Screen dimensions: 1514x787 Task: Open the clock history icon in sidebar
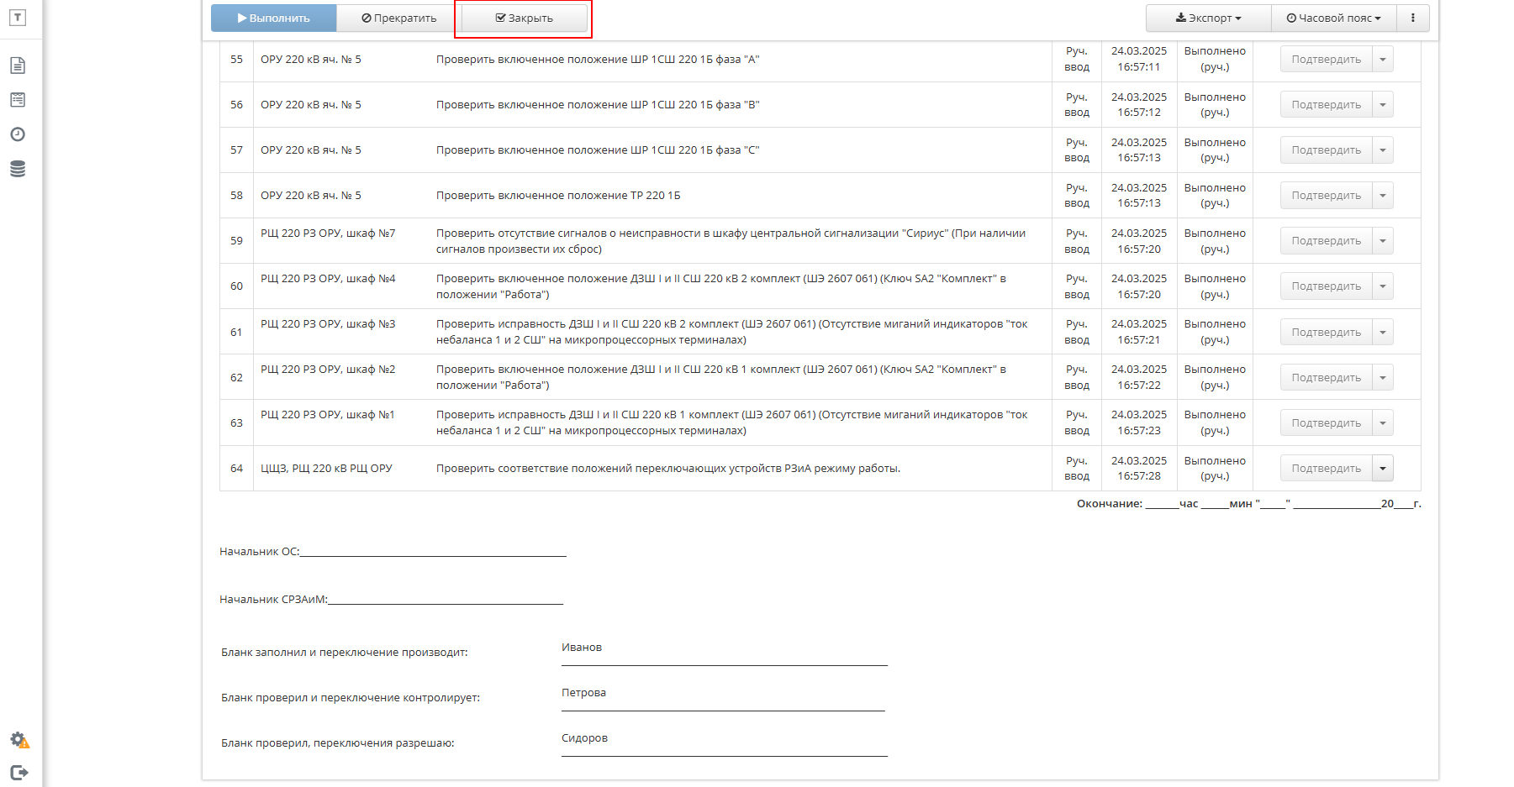click(x=18, y=134)
